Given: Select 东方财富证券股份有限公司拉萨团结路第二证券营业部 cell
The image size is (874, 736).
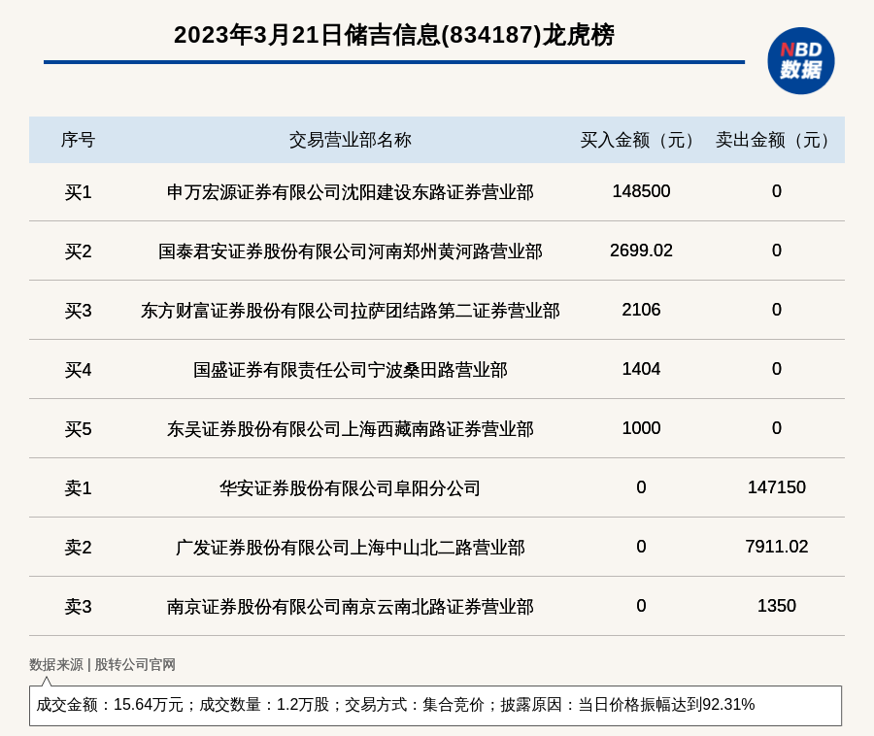Looking at the screenshot, I should pyautogui.click(x=350, y=311).
